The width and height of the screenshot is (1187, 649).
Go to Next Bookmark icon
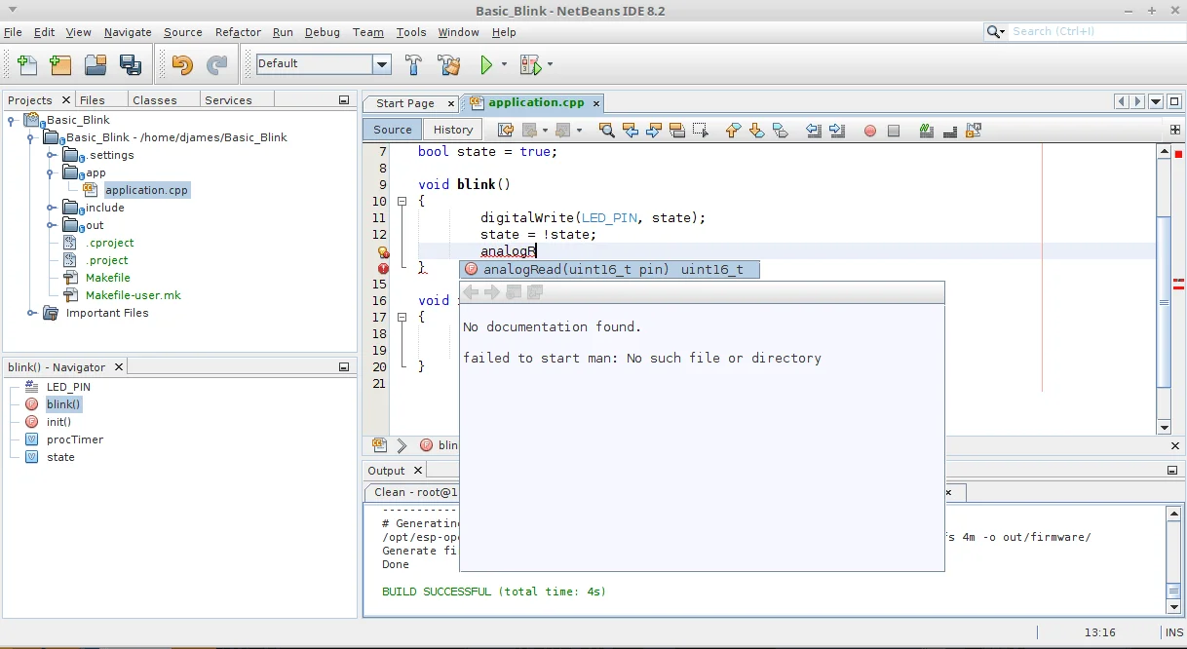point(757,130)
